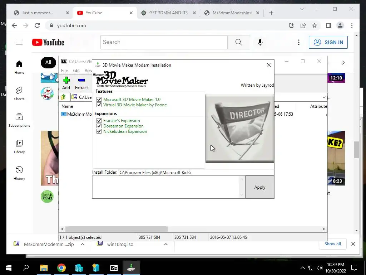The height and width of the screenshot is (275, 366).
Task: Open History in YouTube sidebar
Action: click(19, 173)
